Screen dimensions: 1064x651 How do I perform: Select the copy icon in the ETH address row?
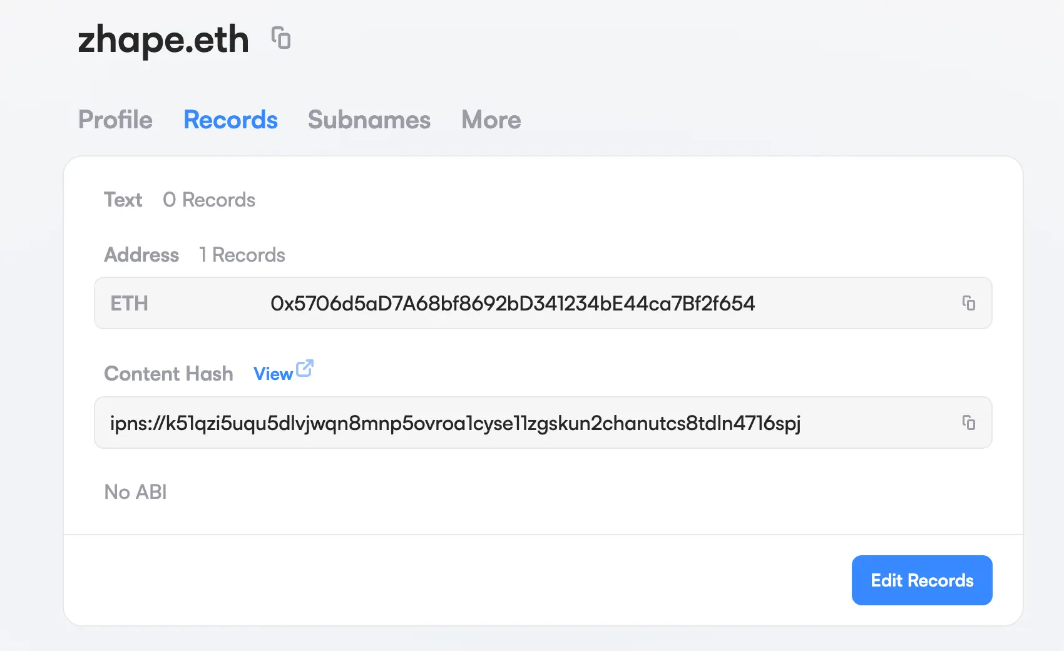[969, 304]
